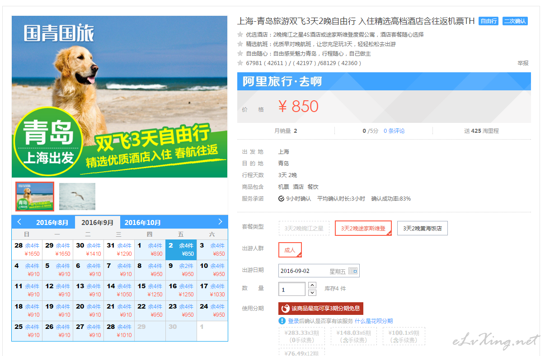Advance the calendar to the next month

click(220, 222)
